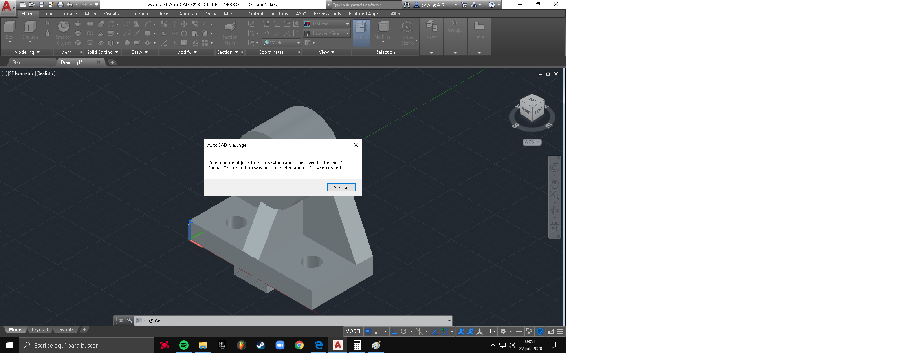Launch Spotify from the taskbar

(x=183, y=345)
